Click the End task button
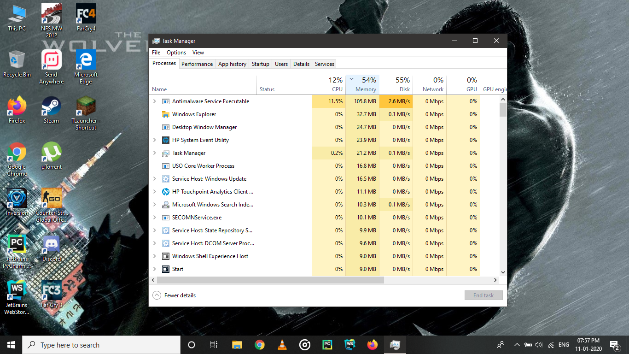 click(x=483, y=295)
